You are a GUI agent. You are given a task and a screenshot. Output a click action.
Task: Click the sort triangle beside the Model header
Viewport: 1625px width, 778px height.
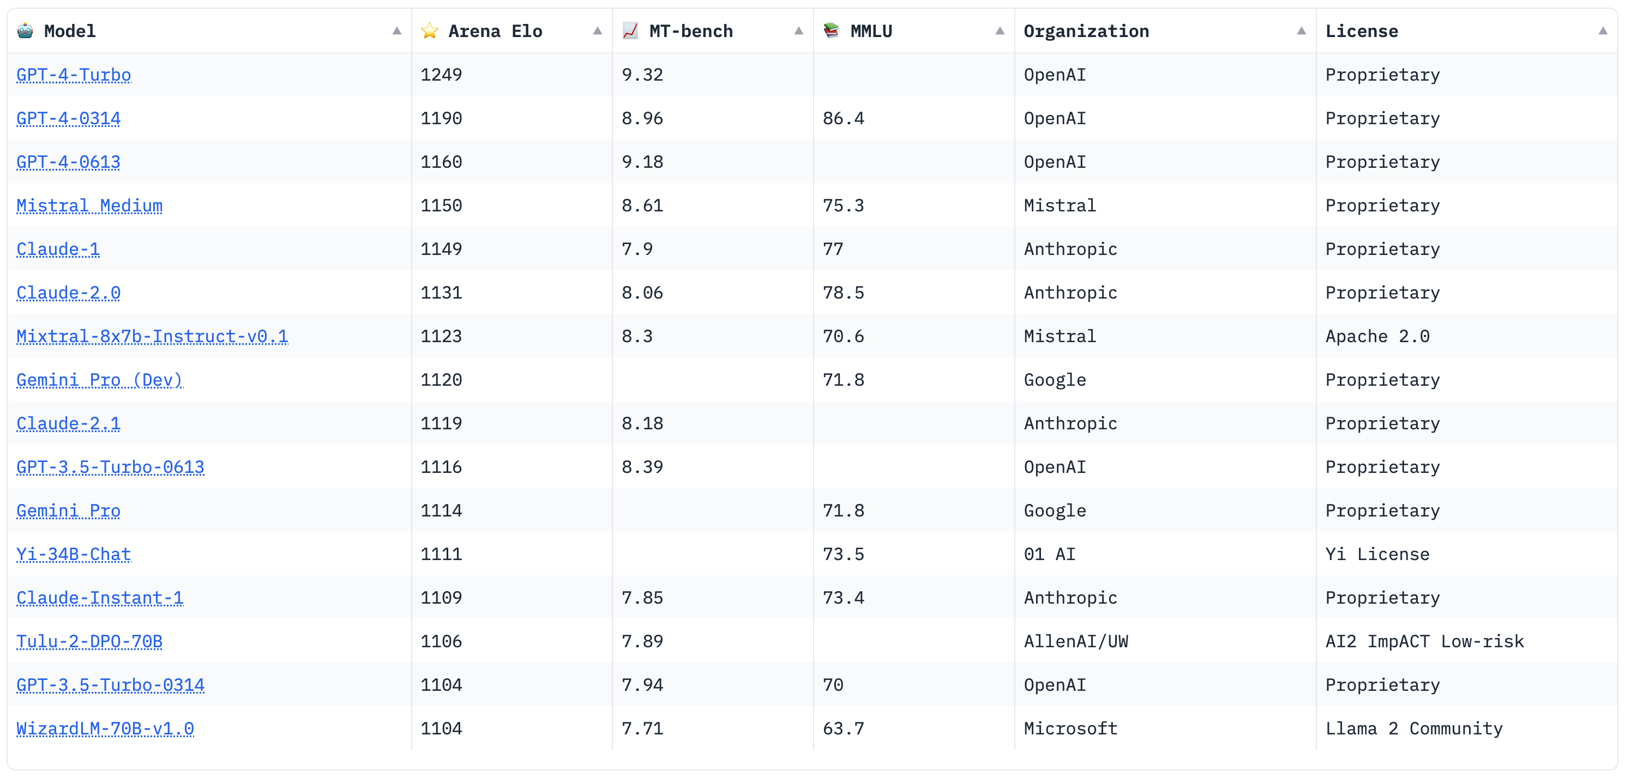[x=396, y=31]
